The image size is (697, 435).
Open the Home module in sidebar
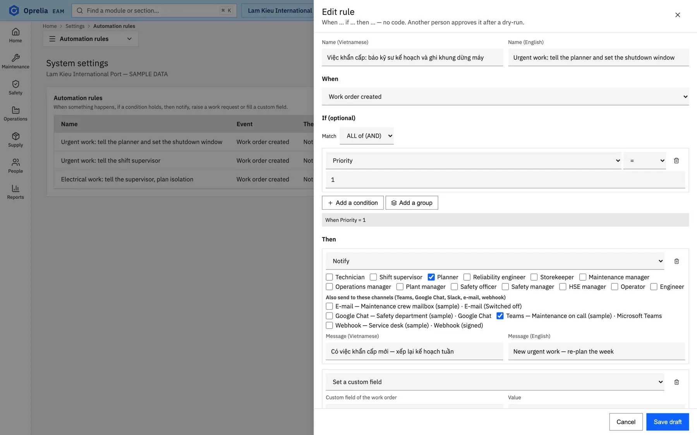[15, 35]
